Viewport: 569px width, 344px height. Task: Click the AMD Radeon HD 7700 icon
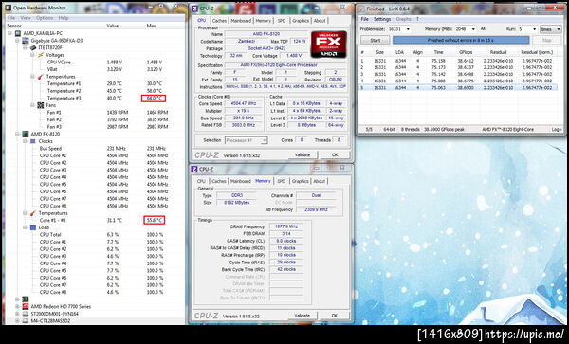(x=26, y=306)
